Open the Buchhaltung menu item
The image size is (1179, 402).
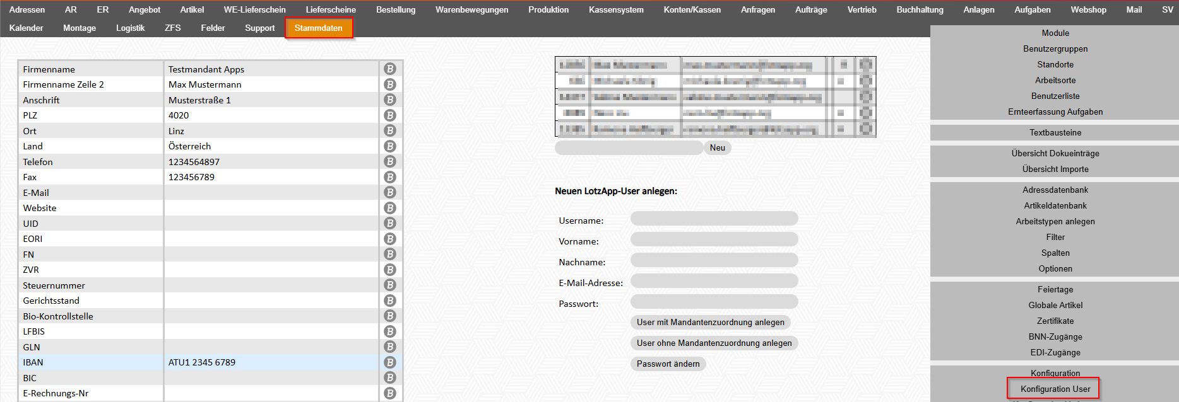920,9
